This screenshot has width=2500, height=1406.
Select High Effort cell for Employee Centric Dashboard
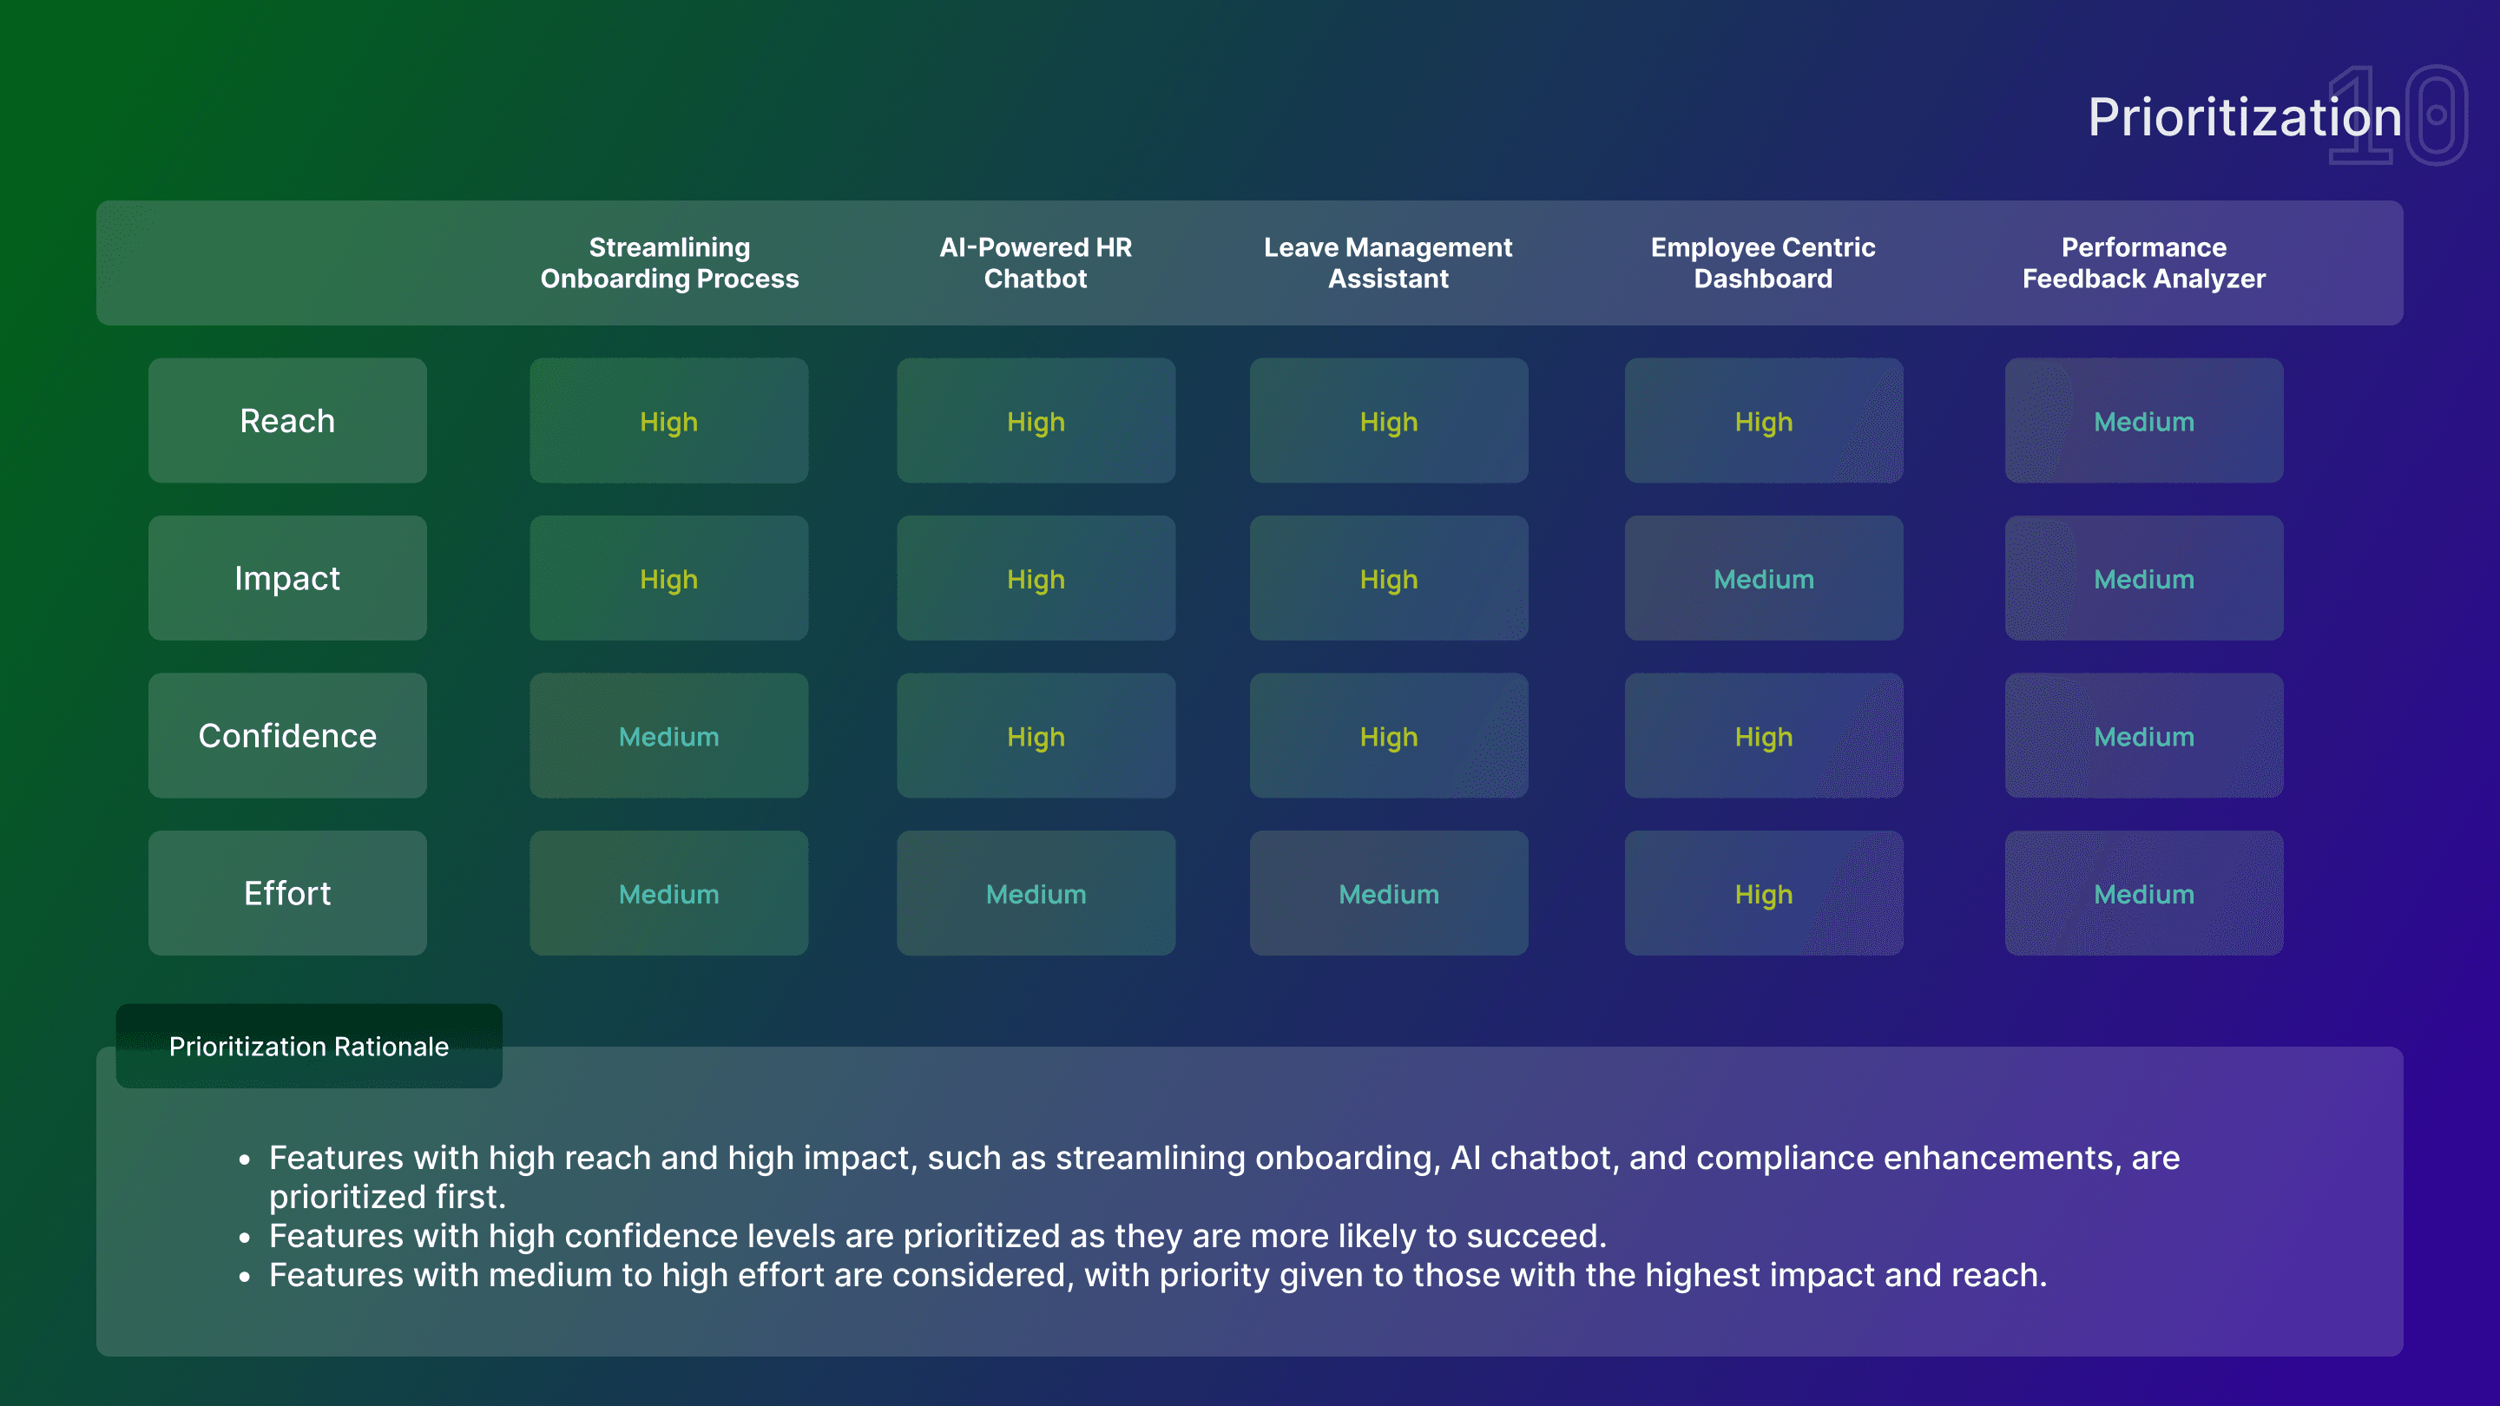point(1763,894)
